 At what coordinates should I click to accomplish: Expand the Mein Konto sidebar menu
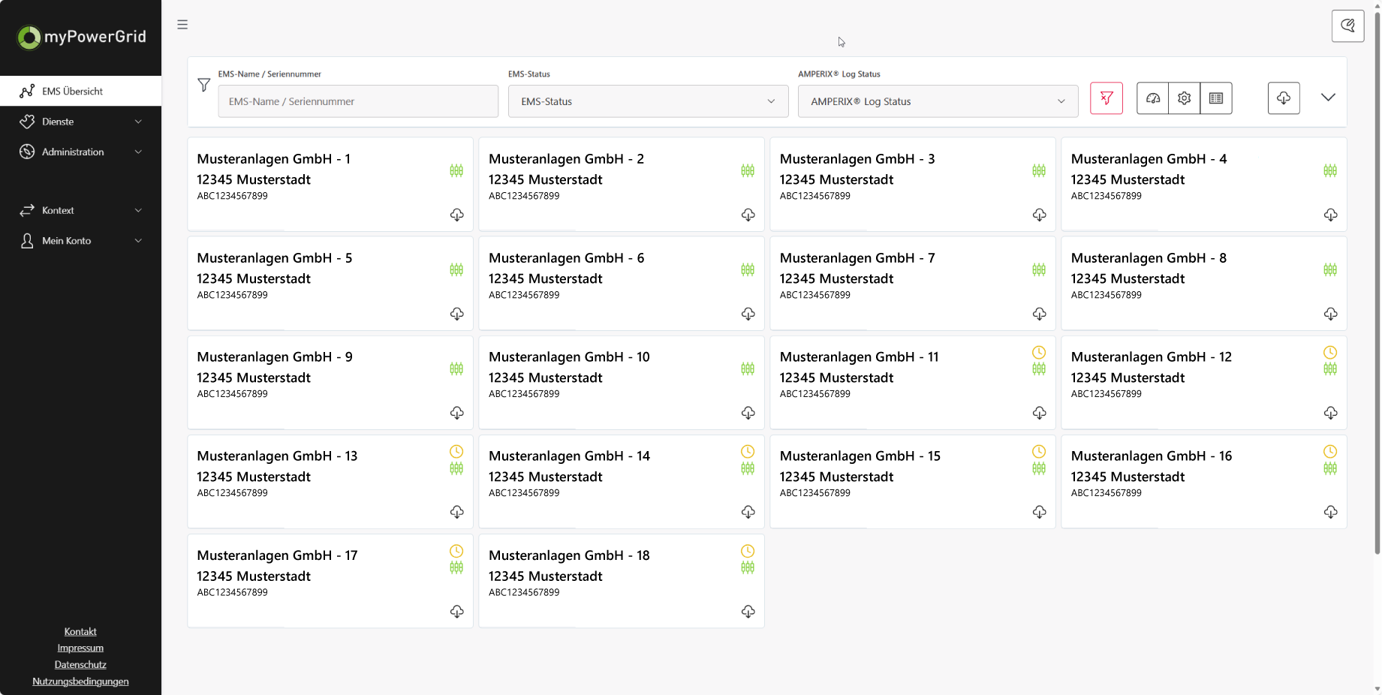point(80,241)
